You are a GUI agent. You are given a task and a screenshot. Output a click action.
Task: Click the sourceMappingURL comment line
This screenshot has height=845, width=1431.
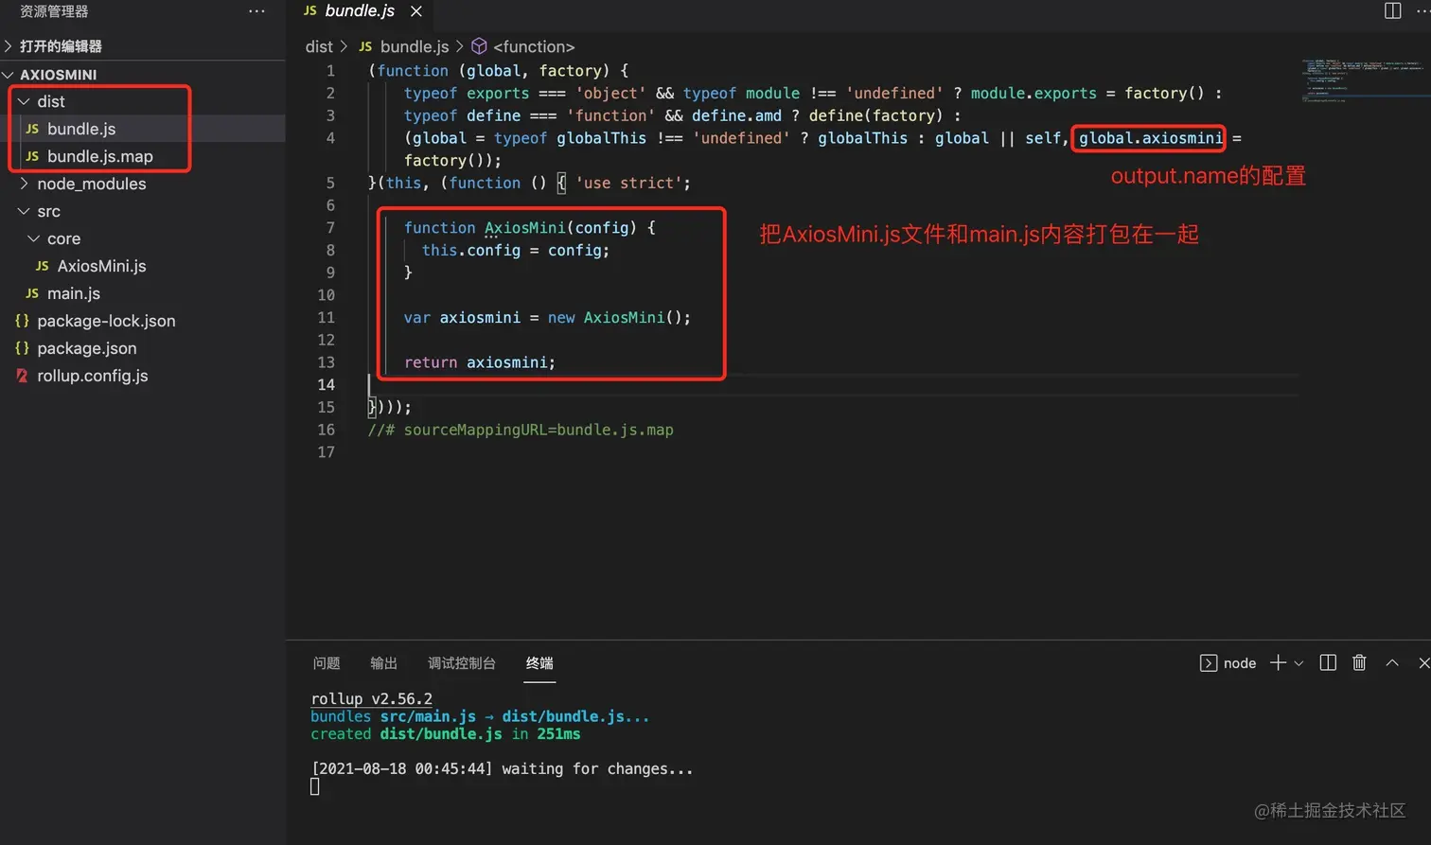(x=521, y=430)
